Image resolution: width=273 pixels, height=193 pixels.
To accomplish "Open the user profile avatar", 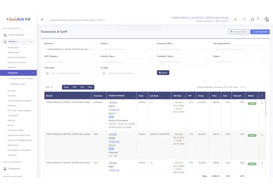I will coord(266,19).
